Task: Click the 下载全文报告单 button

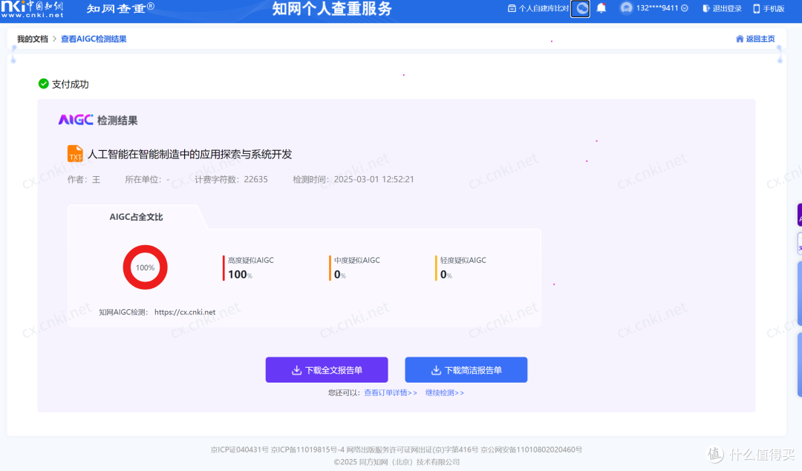Action: pos(327,370)
